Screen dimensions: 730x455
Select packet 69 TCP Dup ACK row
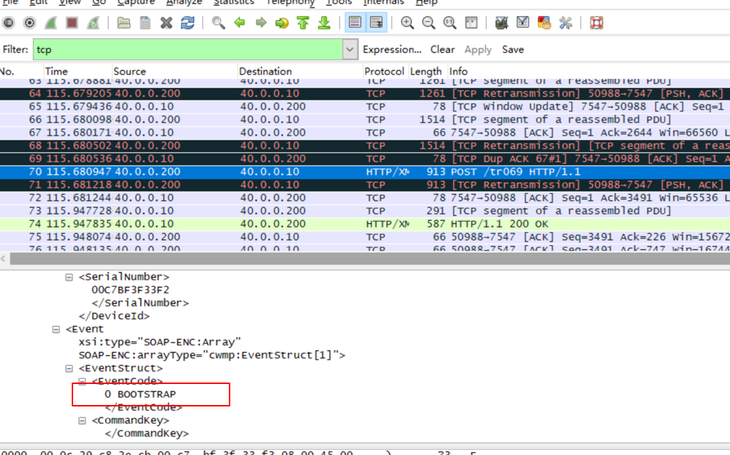[365, 159]
